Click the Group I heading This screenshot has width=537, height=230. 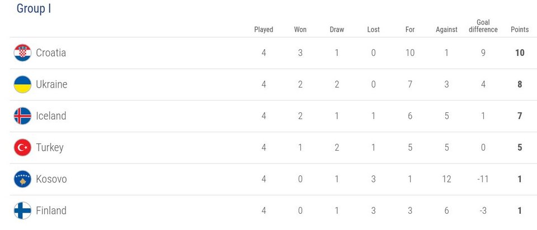click(34, 8)
